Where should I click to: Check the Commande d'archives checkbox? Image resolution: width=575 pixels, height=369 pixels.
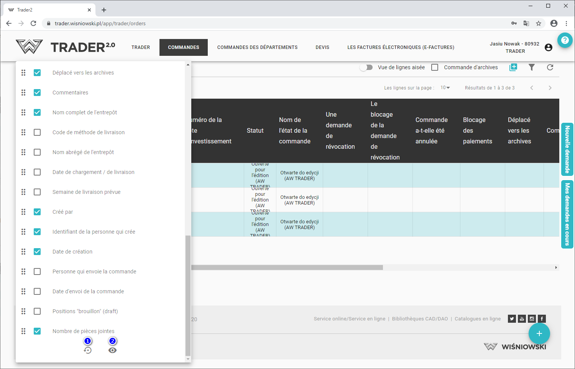click(435, 67)
